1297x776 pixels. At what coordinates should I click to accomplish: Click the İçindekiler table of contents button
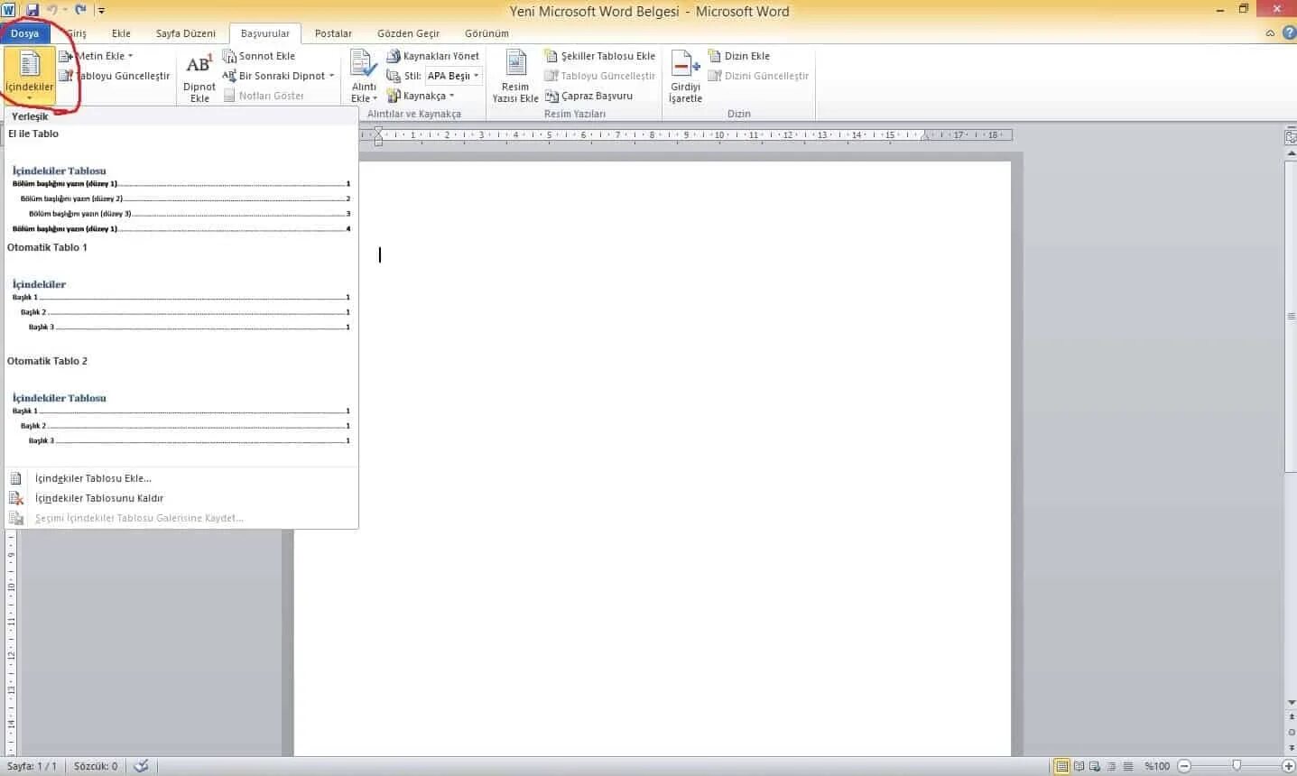[30, 75]
